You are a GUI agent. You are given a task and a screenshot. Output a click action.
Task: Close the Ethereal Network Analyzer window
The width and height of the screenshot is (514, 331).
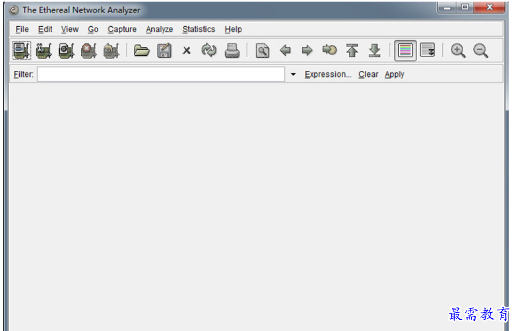click(x=489, y=7)
